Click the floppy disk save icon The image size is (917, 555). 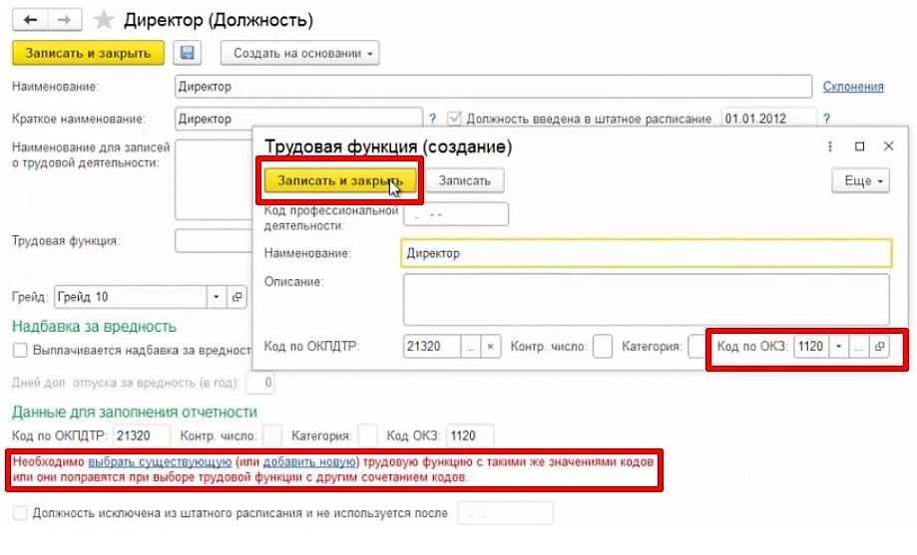pos(187,53)
